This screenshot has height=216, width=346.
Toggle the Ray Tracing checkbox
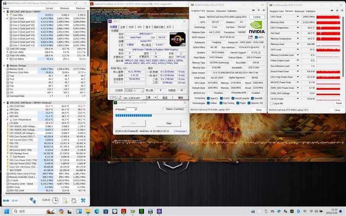pyautogui.click(x=222, y=103)
